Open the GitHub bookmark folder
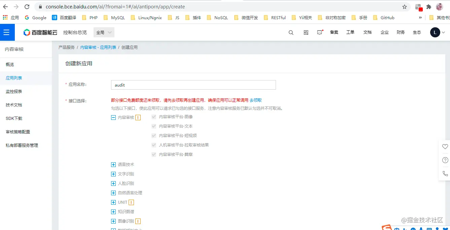Image resolution: width=450 pixels, height=230 pixels. coord(384,18)
